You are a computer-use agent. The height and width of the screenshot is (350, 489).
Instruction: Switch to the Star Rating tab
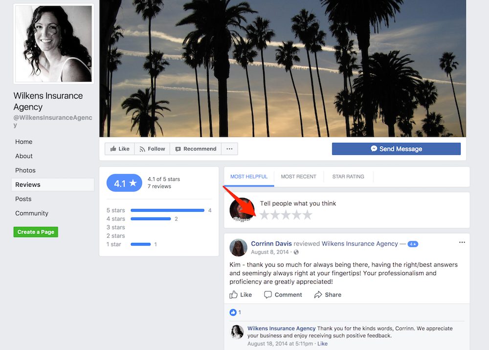(x=348, y=177)
